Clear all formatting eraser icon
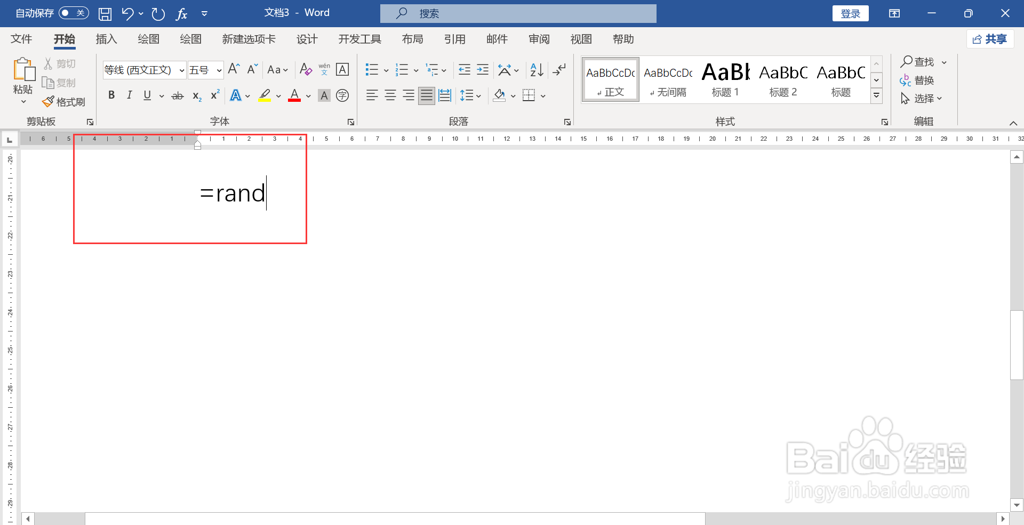Viewport: 1024px width, 525px height. coord(306,69)
